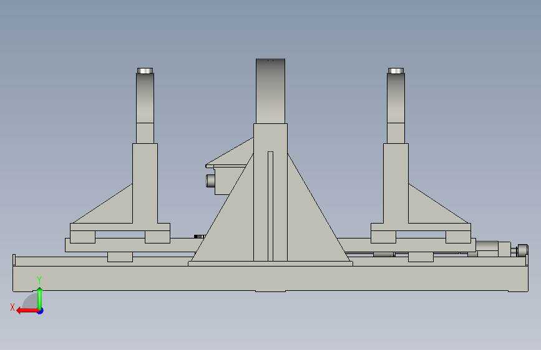541x350 pixels.
Task: Select the small cylindrical knob left of center
Action: [210, 181]
